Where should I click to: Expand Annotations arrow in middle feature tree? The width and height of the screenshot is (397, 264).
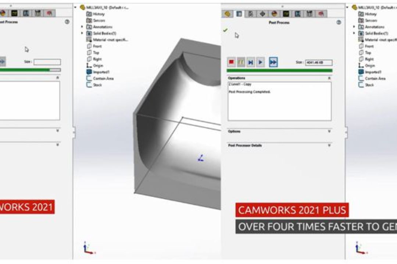pyautogui.click(x=82, y=26)
